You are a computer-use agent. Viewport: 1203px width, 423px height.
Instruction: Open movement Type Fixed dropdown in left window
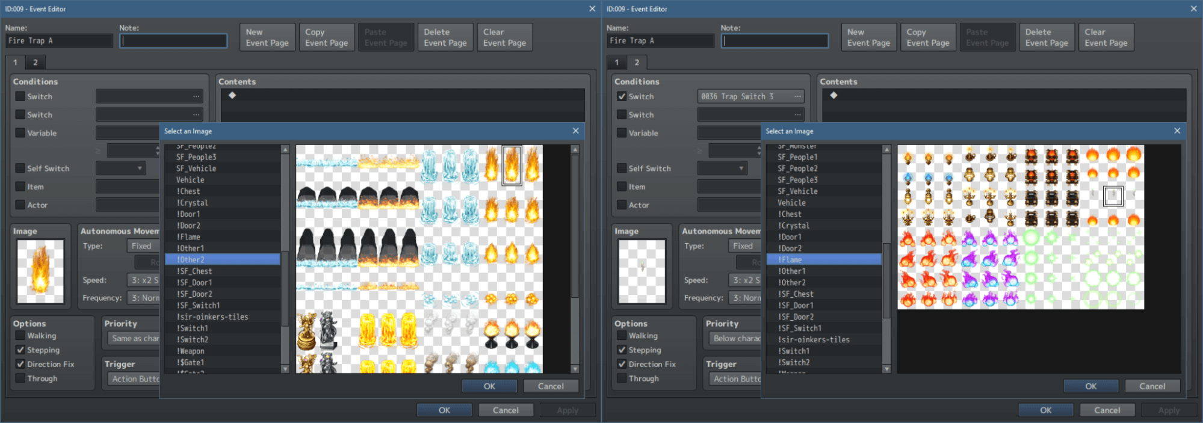click(x=143, y=246)
